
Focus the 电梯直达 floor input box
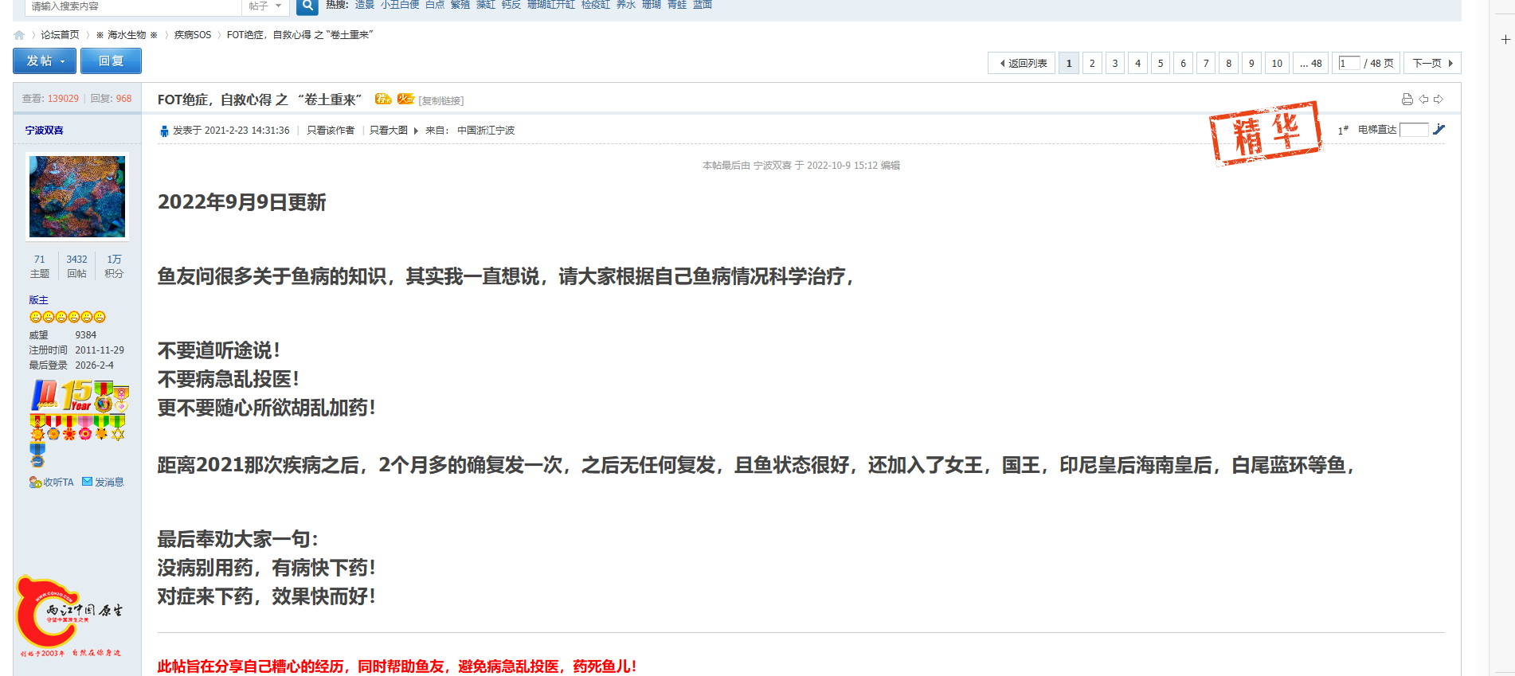1414,130
